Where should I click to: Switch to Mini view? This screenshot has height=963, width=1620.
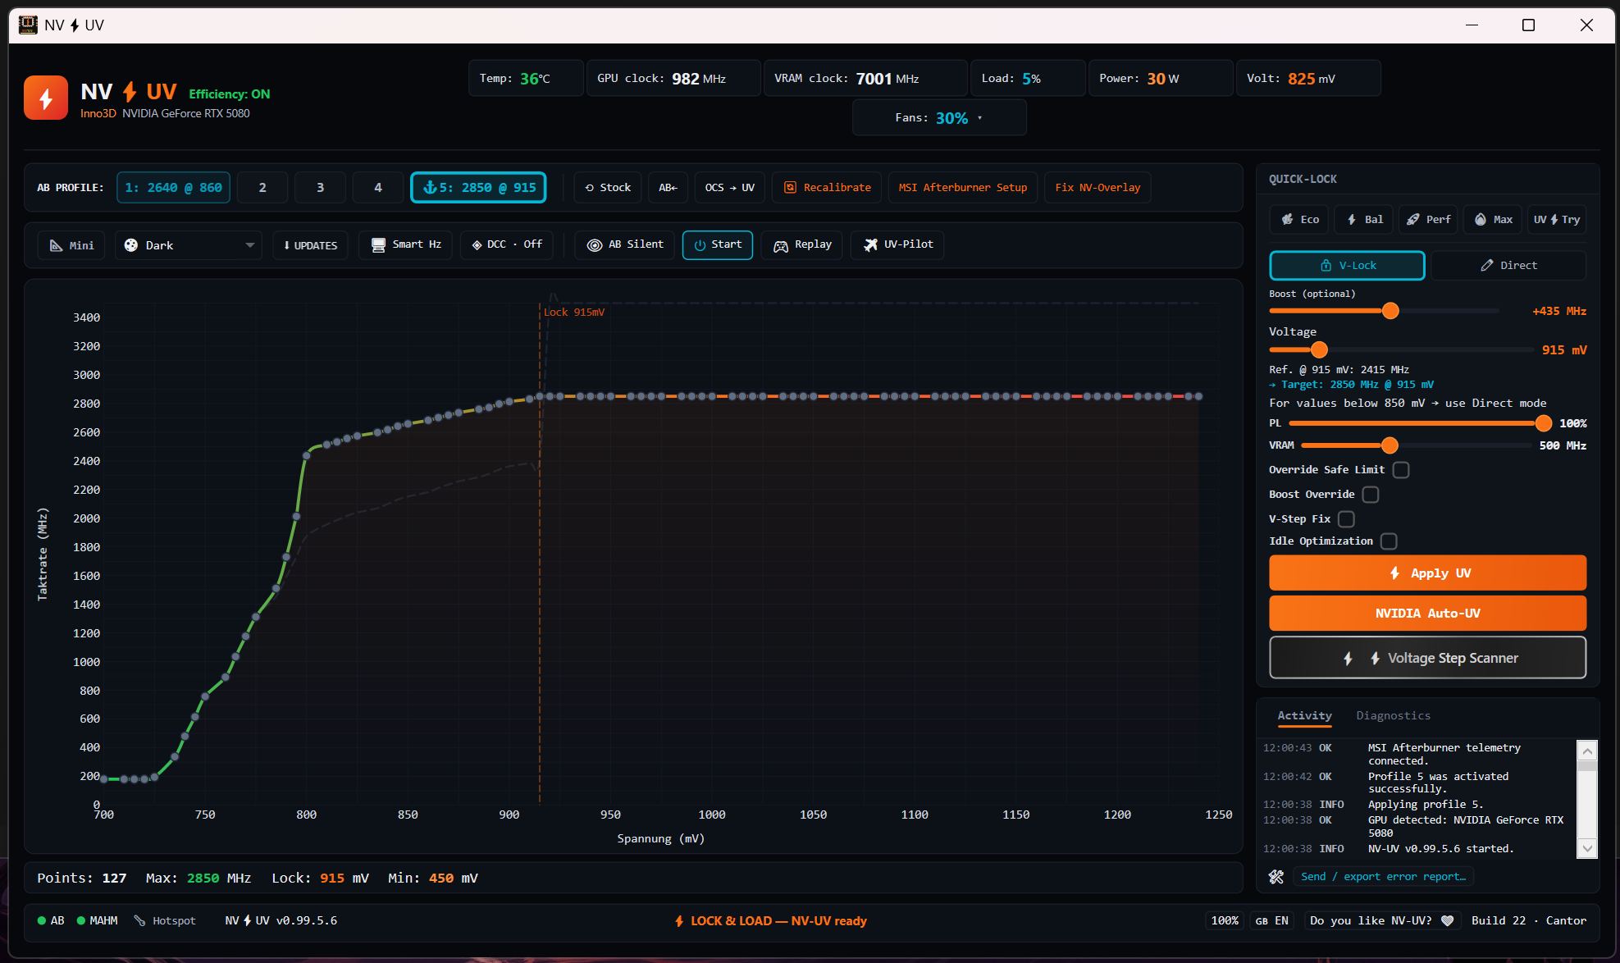(x=71, y=245)
